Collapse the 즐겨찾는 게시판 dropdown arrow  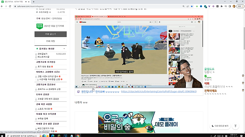tap(64, 49)
